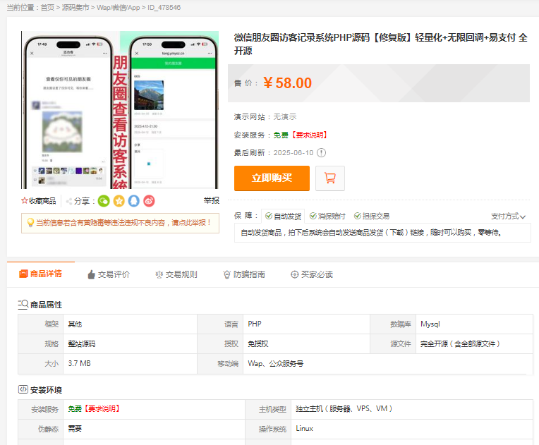This screenshot has width=539, height=445.
Task: Share to QQ Zone star icon
Action: 119,201
